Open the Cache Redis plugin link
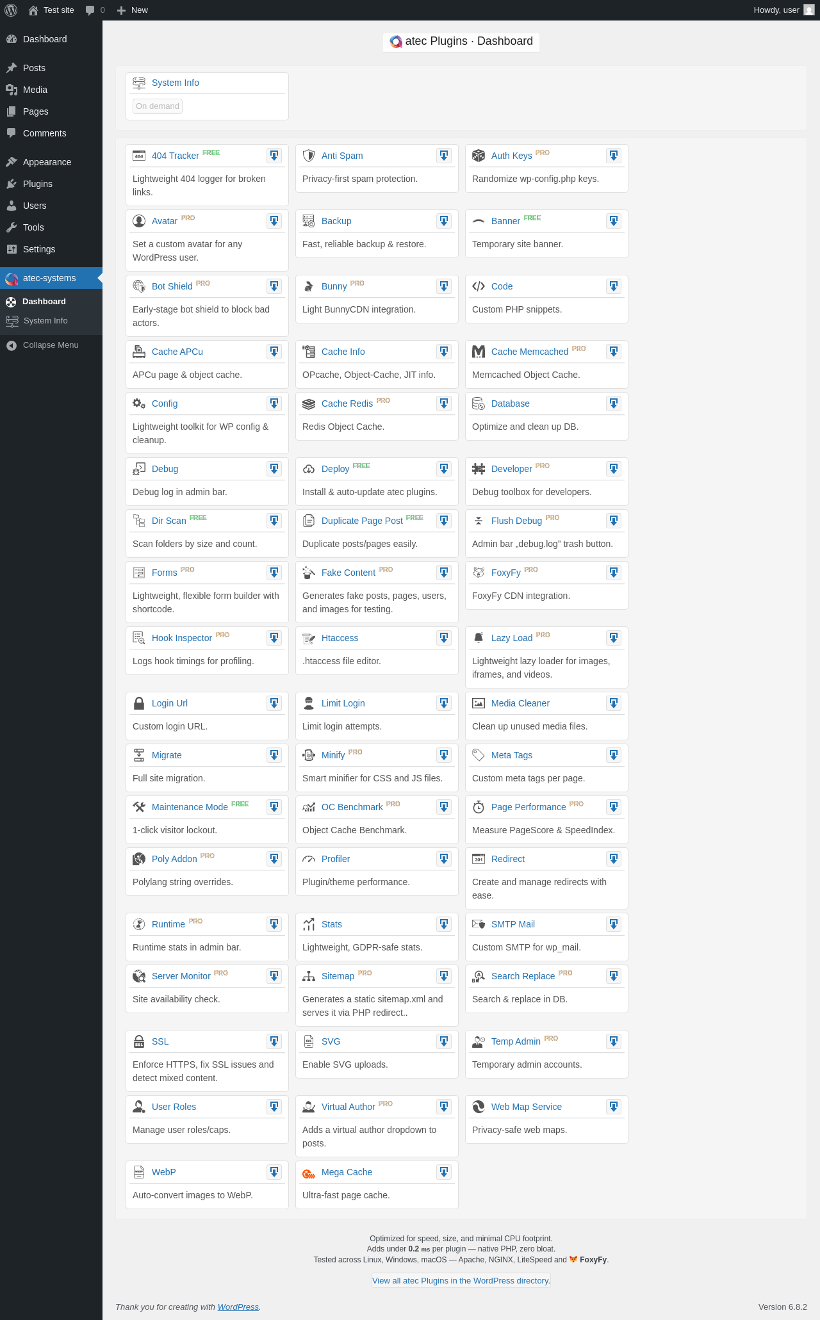The width and height of the screenshot is (820, 1320). (347, 403)
